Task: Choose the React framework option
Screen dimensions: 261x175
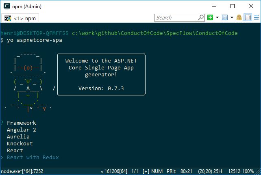Action: [x=15, y=150]
